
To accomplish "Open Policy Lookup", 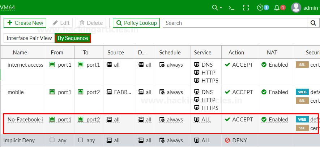I will (x=136, y=23).
